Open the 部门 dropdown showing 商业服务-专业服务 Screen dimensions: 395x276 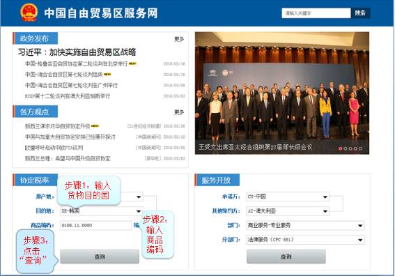305,225
